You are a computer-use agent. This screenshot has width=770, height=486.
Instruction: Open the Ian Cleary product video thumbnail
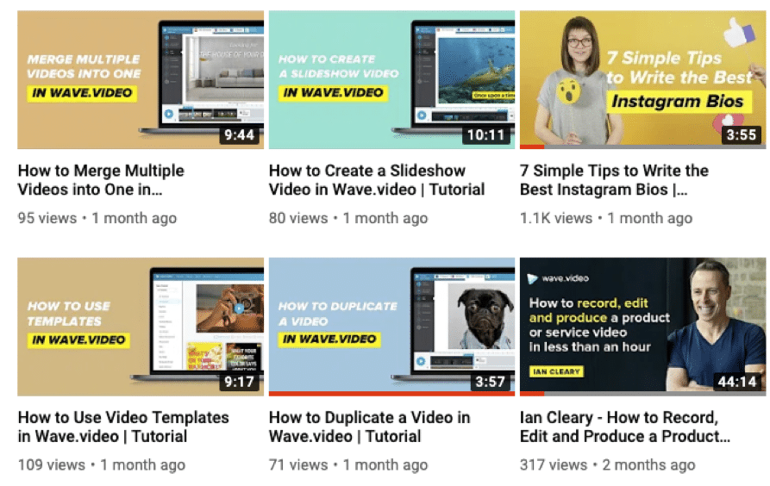642,327
